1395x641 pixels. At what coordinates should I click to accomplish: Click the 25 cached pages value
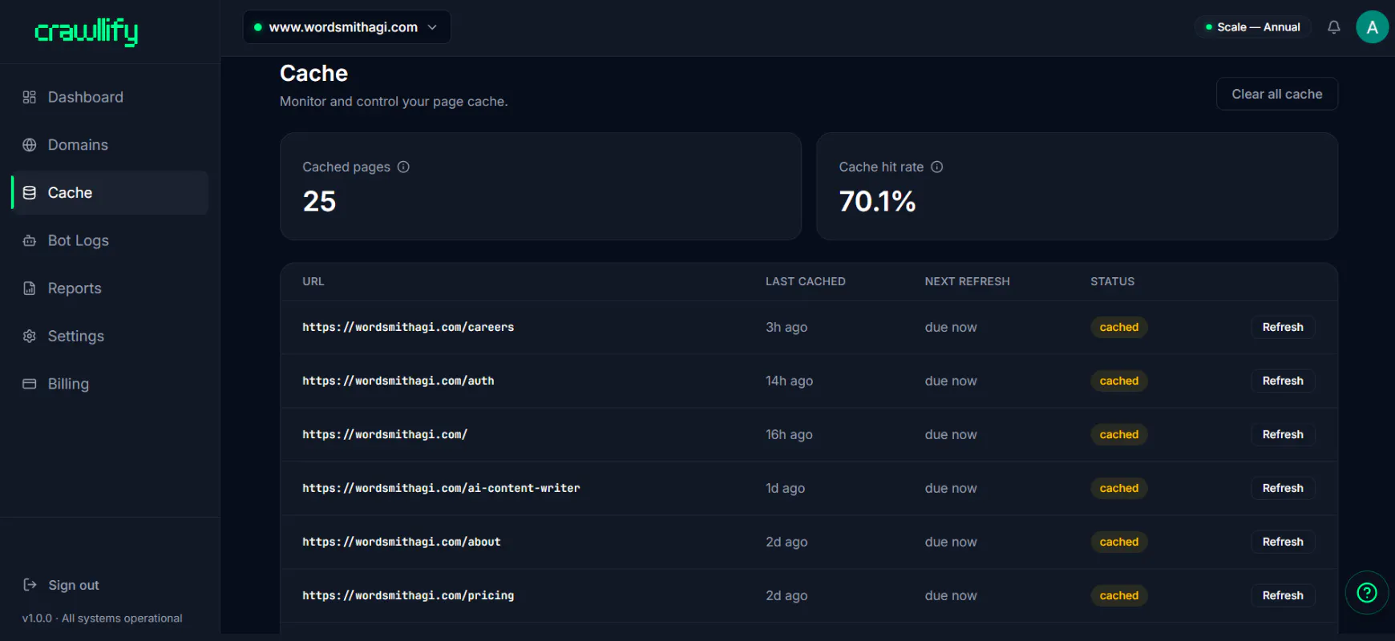pos(319,201)
